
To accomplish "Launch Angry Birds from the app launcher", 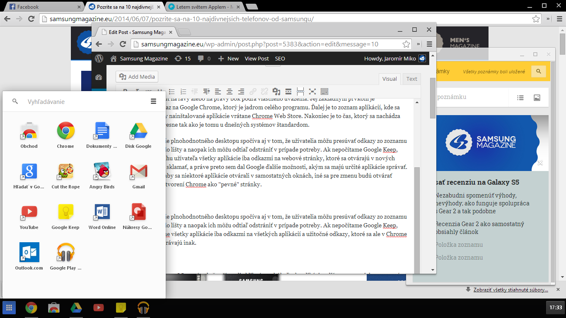I will click(102, 171).
